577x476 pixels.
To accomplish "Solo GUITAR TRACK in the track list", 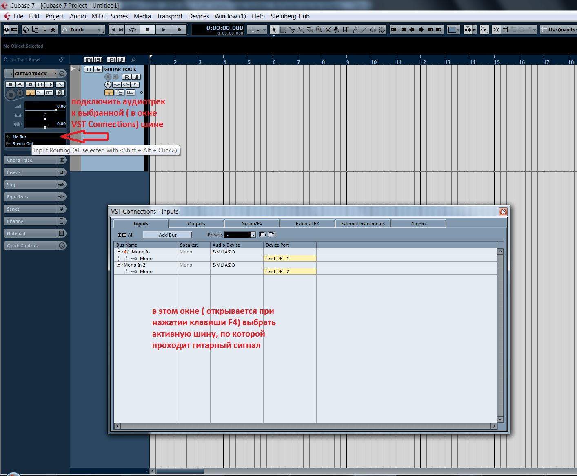I will point(98,69).
